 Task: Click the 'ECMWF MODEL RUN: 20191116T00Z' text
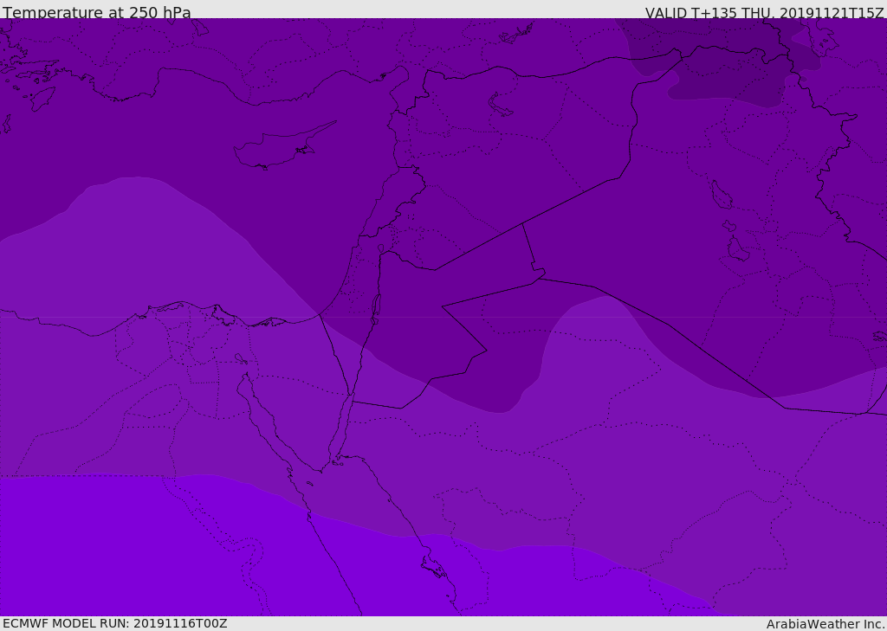click(115, 623)
